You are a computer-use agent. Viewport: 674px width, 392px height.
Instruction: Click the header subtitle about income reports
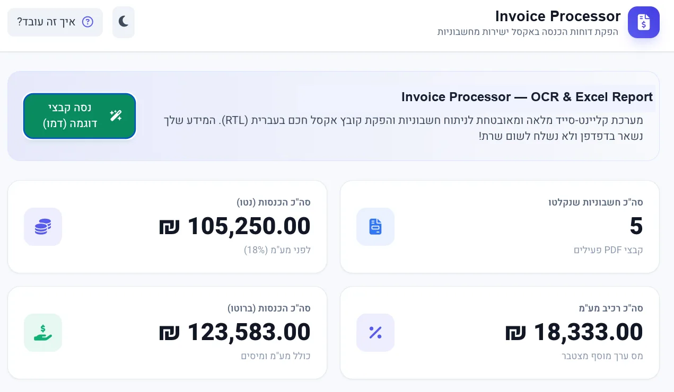(528, 32)
